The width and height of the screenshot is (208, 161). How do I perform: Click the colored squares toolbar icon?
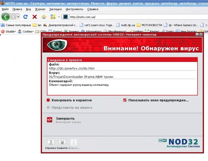click(x=53, y=17)
